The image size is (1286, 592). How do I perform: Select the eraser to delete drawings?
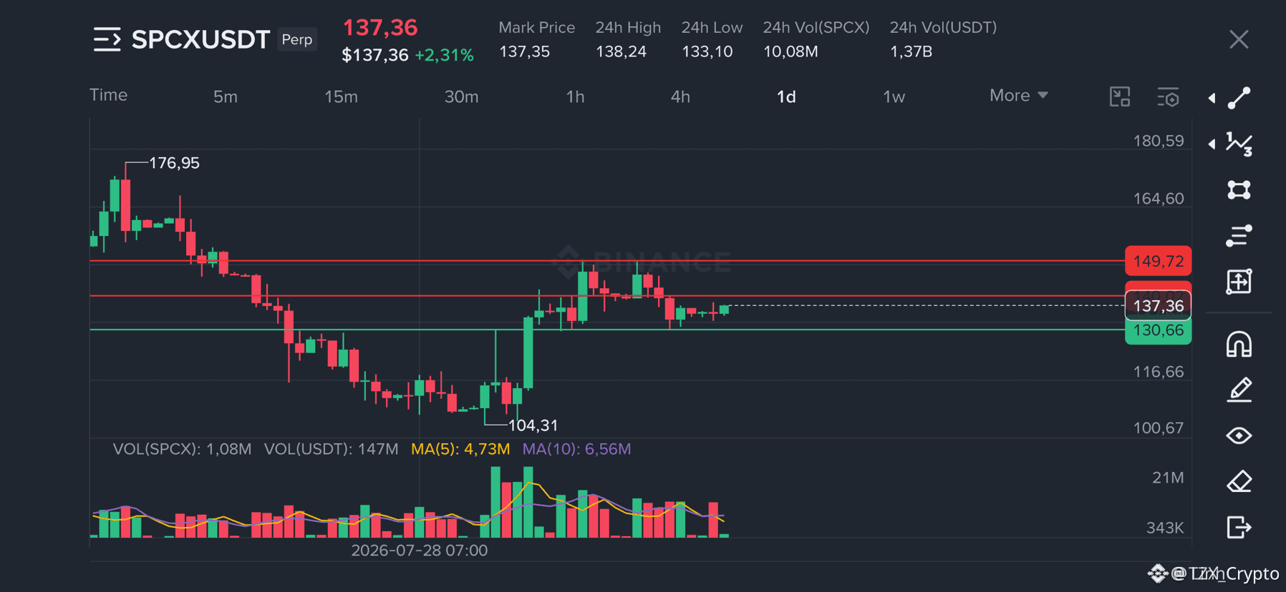(x=1239, y=481)
